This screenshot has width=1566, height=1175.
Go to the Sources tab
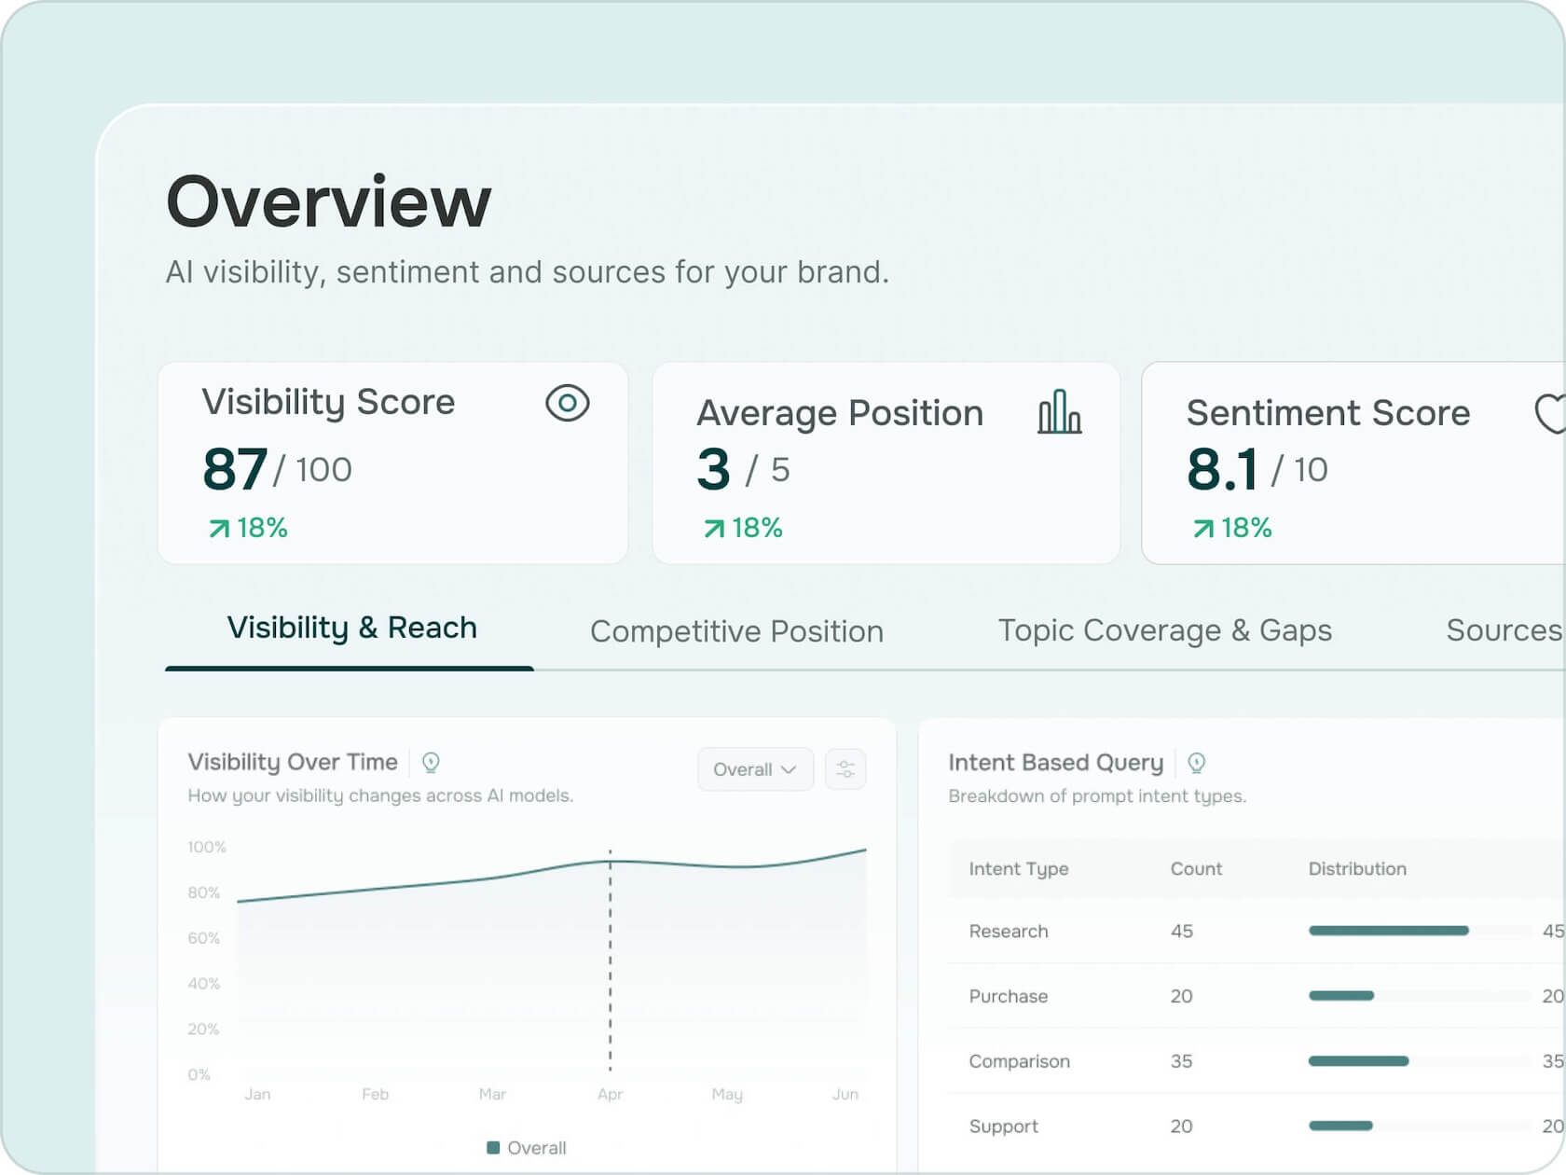pyautogui.click(x=1503, y=630)
